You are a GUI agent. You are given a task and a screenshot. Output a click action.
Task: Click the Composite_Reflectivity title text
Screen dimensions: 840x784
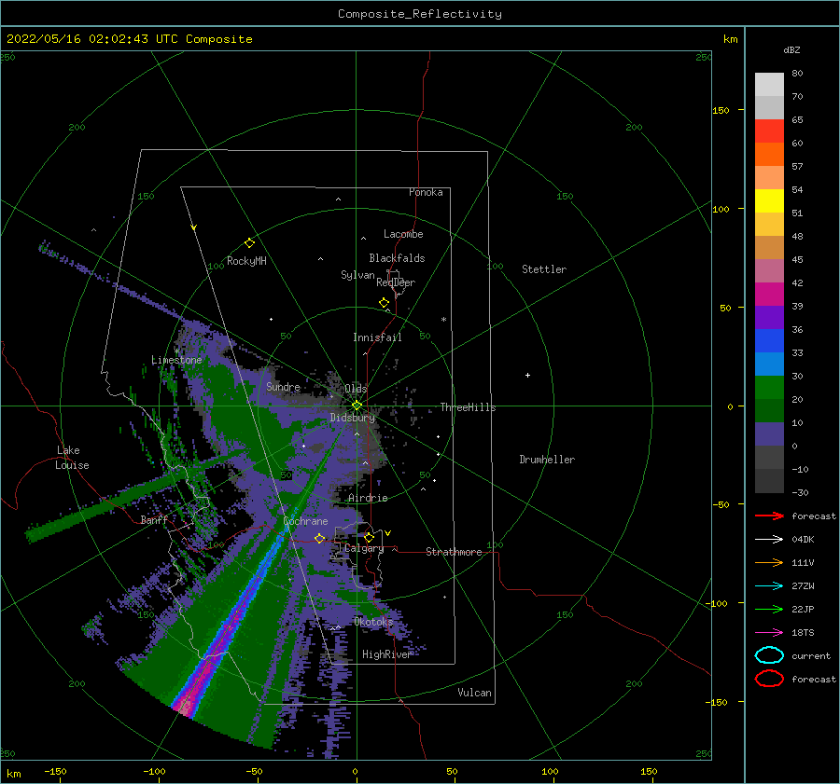(420, 14)
